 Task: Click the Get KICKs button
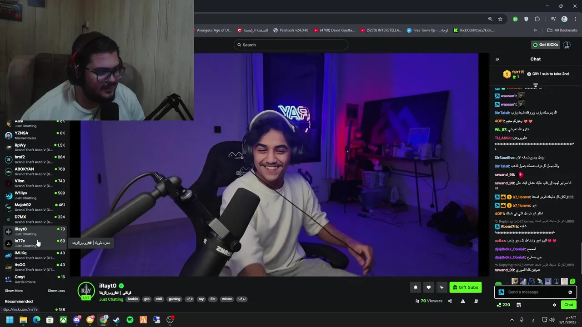[x=545, y=45]
